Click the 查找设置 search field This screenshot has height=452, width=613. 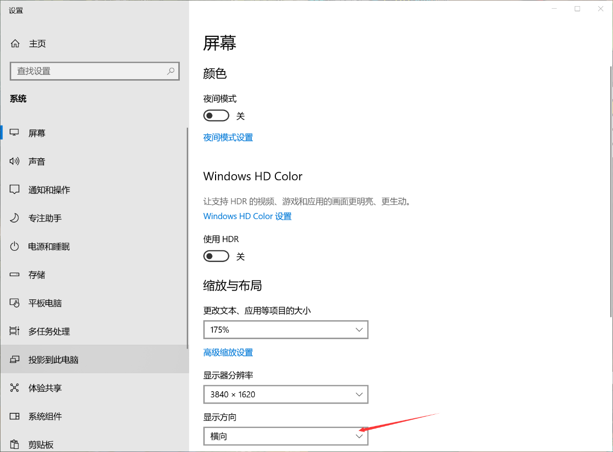(x=95, y=71)
